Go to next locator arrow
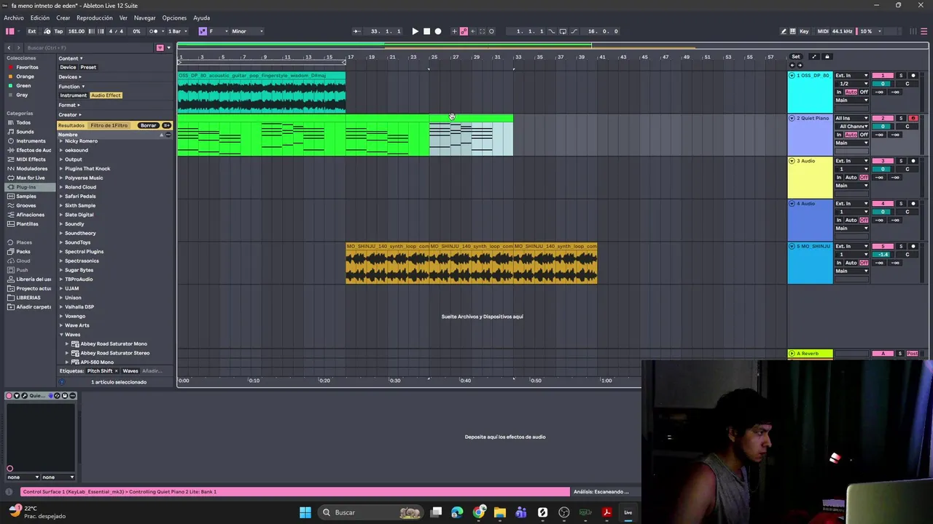The width and height of the screenshot is (933, 524). click(x=800, y=65)
